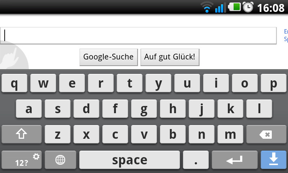This screenshot has height=173, width=288.
Task: Toggle the shift arrow key
Action: [x=22, y=134]
